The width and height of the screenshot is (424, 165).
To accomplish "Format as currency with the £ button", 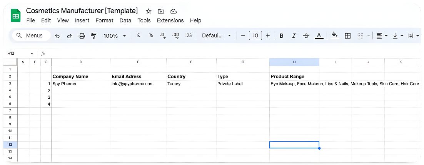I will [139, 35].
